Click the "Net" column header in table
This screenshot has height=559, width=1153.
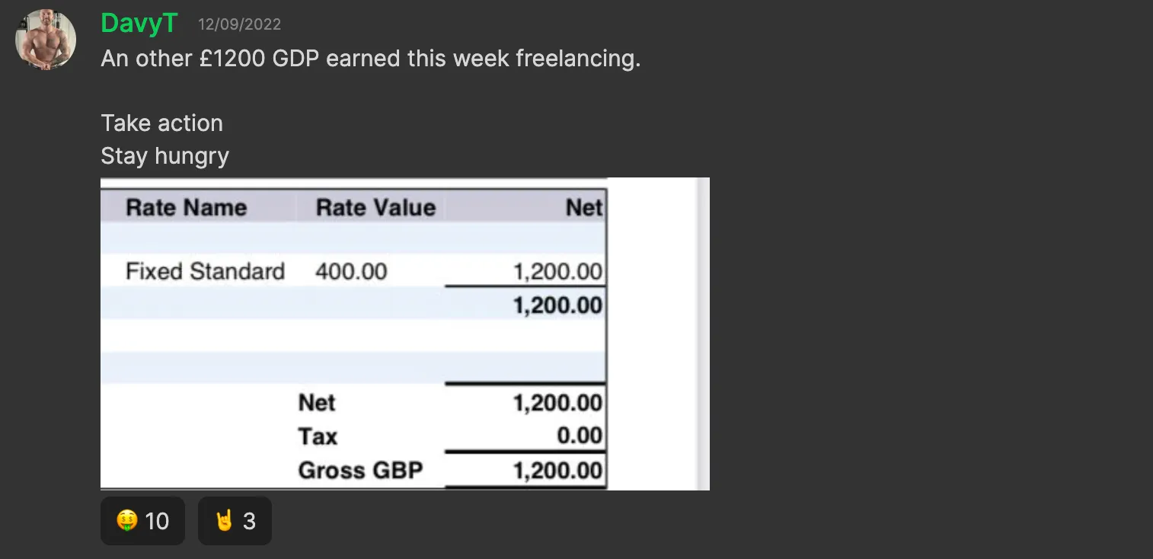(x=583, y=207)
